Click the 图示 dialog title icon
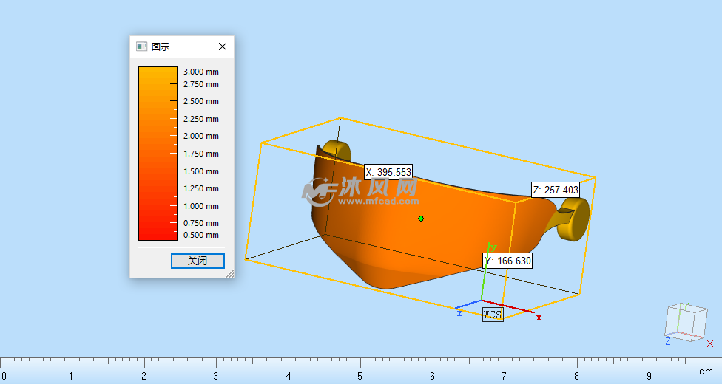The width and height of the screenshot is (722, 384). (x=141, y=47)
